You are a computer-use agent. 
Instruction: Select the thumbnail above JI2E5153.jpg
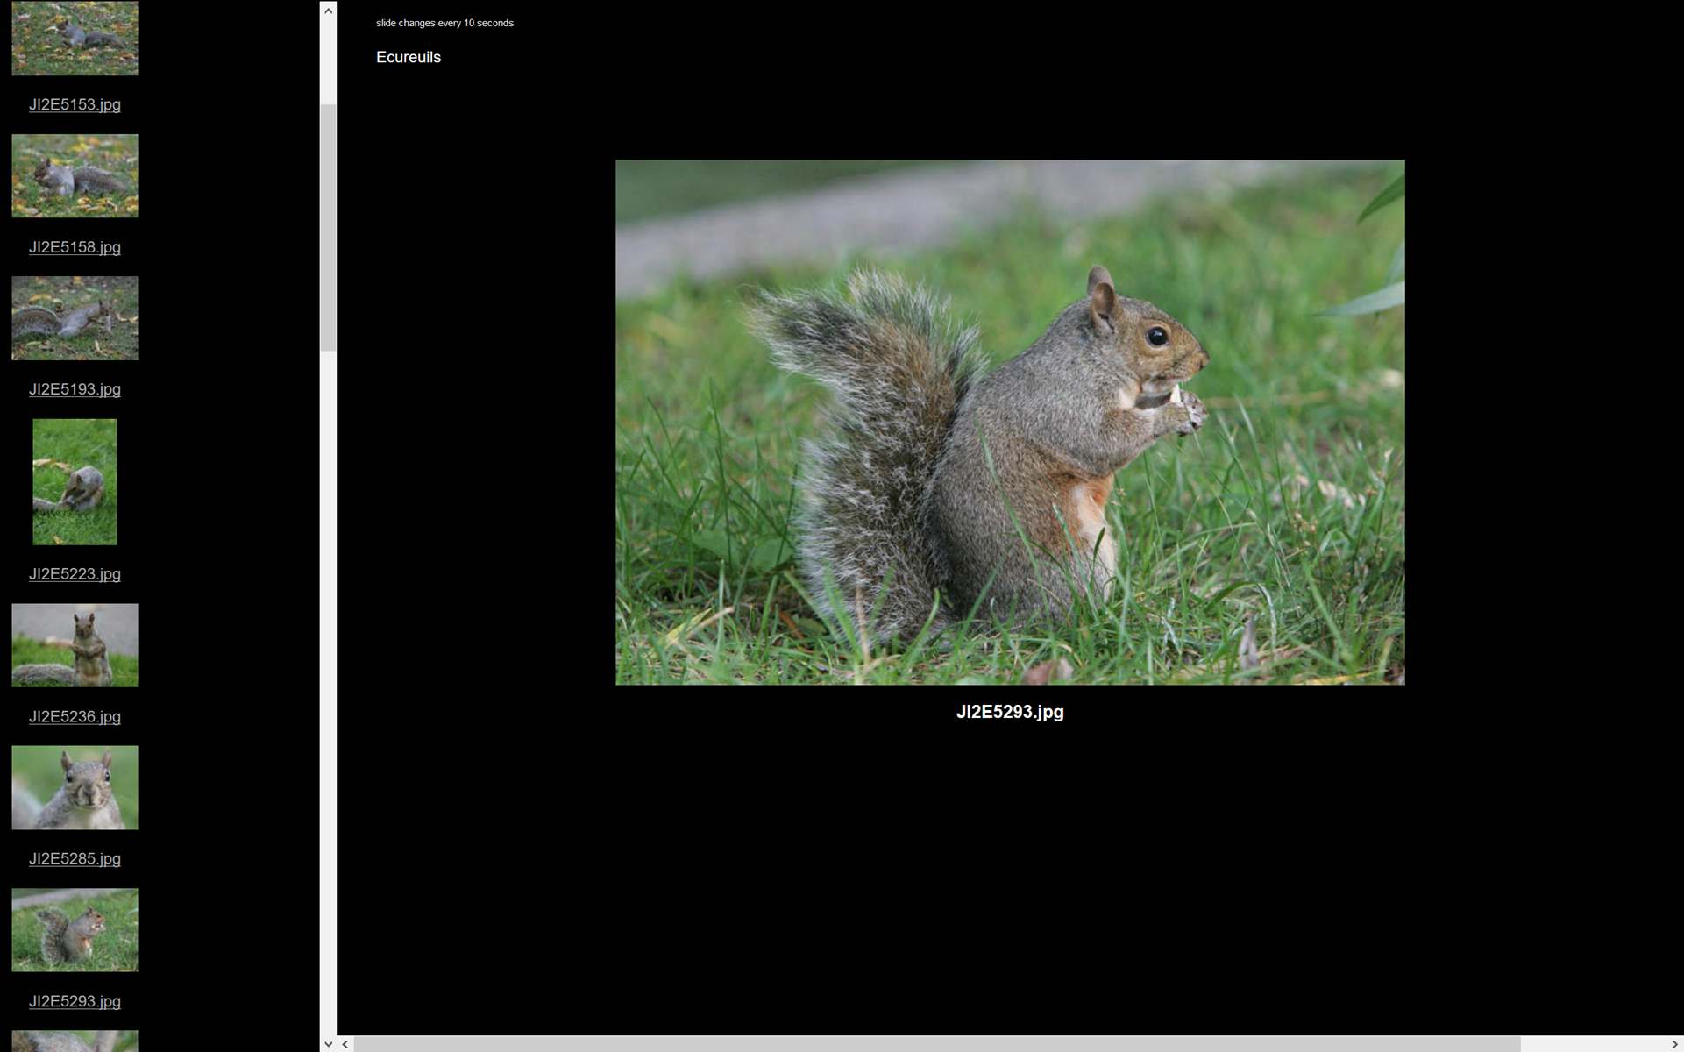click(75, 38)
